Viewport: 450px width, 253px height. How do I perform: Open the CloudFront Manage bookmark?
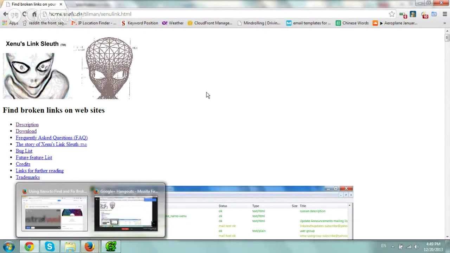[210, 23]
